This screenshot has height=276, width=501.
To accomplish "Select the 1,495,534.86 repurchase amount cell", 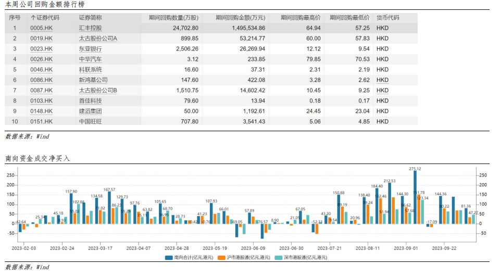I will click(x=248, y=28).
